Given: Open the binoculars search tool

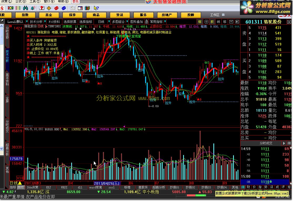Looking at the screenshot, I should (x=25, y=8).
